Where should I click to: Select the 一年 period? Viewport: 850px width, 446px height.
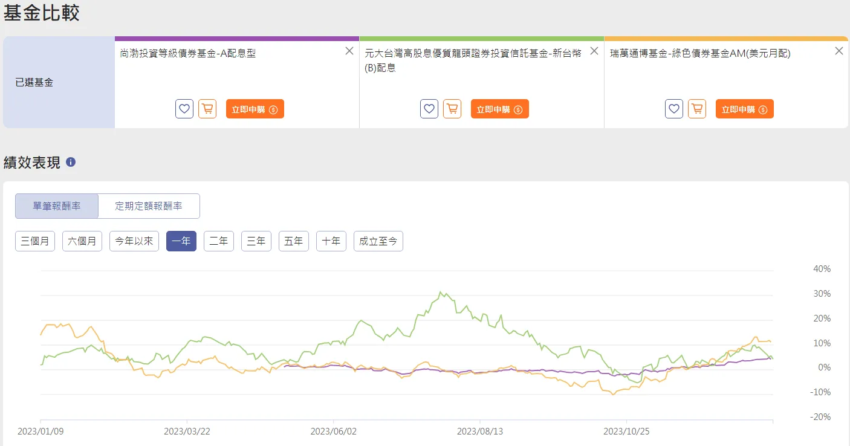coord(181,241)
